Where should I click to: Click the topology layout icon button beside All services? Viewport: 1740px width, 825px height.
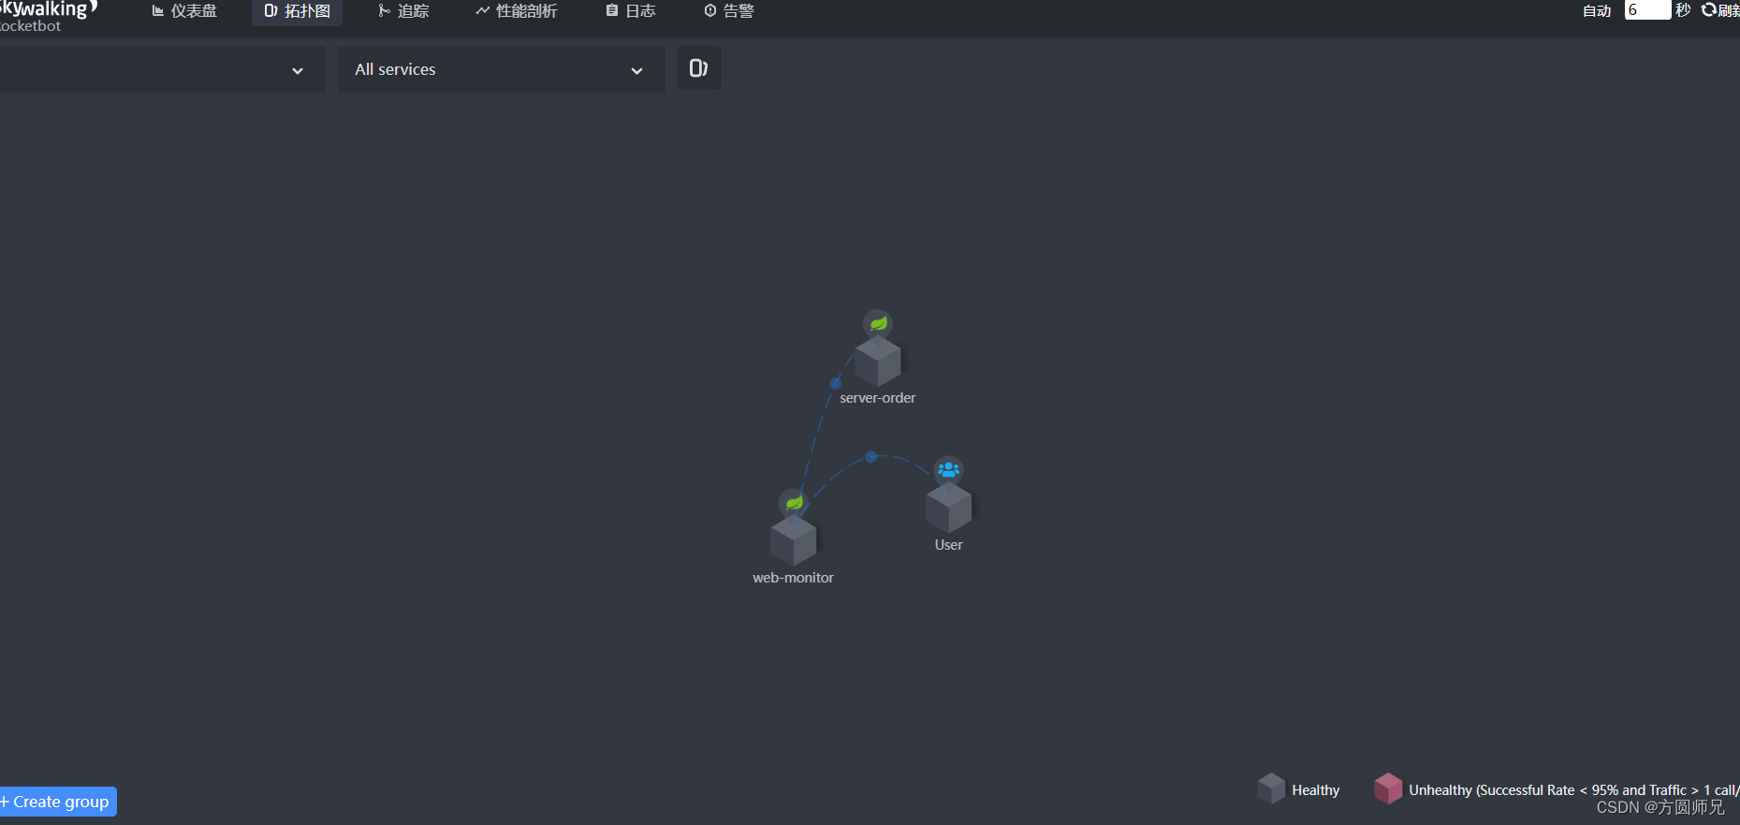pos(699,68)
